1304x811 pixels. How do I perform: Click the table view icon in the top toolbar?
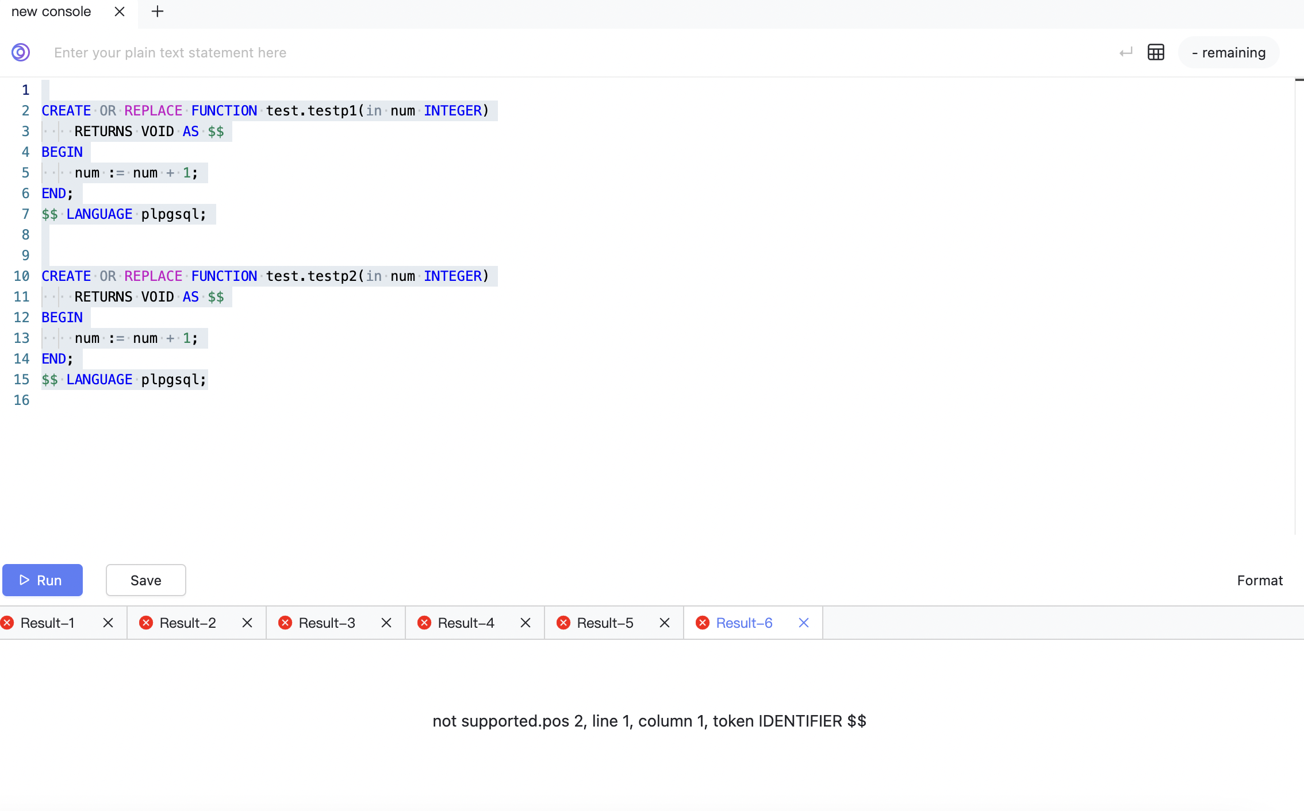(x=1156, y=52)
